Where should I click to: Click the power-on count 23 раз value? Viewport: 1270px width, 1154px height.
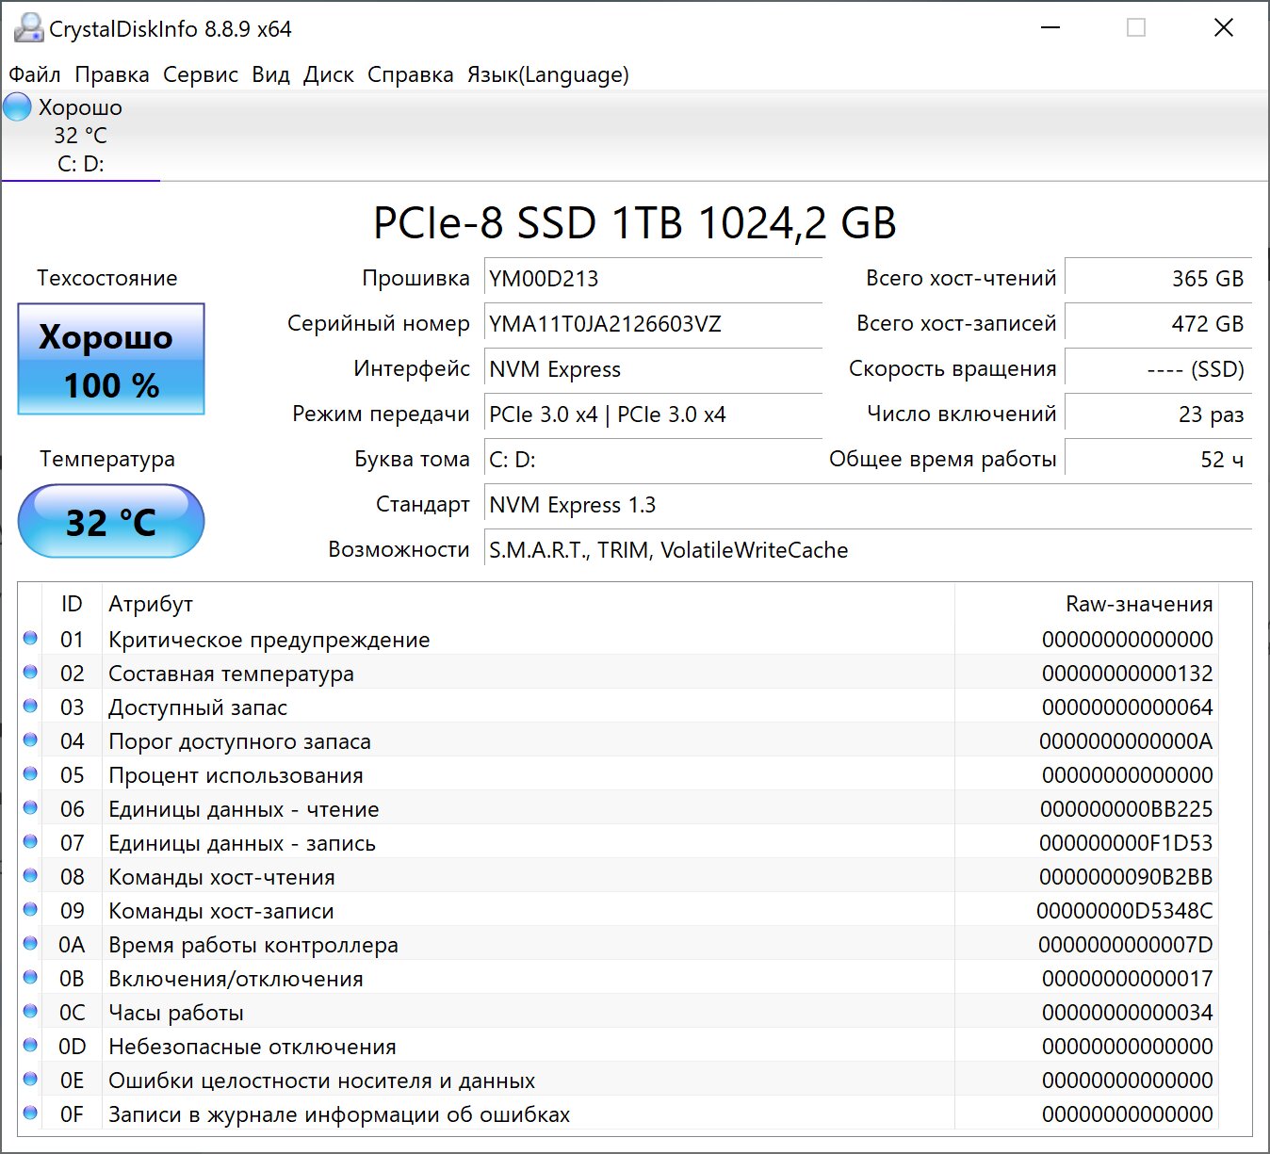pos(1158,414)
